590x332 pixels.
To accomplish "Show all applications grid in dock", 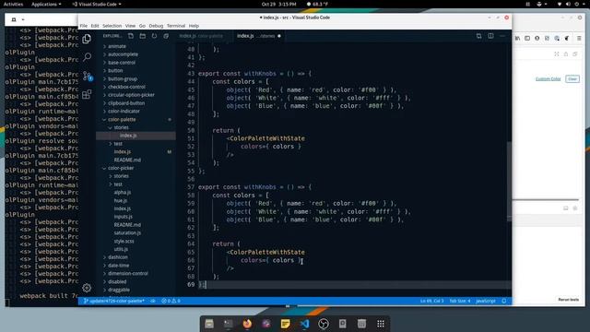I will (381, 324).
